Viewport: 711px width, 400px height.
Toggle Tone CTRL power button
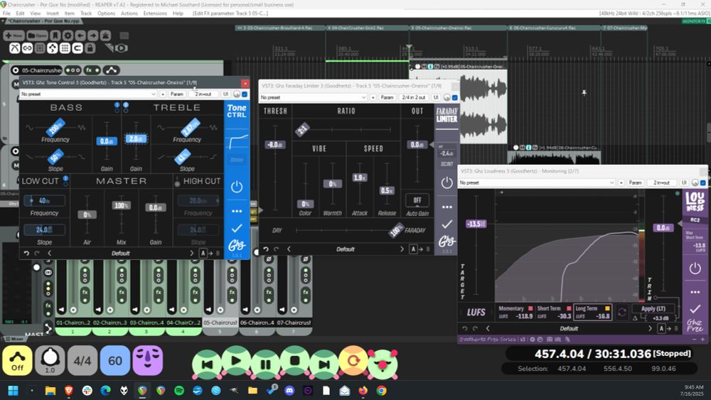237,187
